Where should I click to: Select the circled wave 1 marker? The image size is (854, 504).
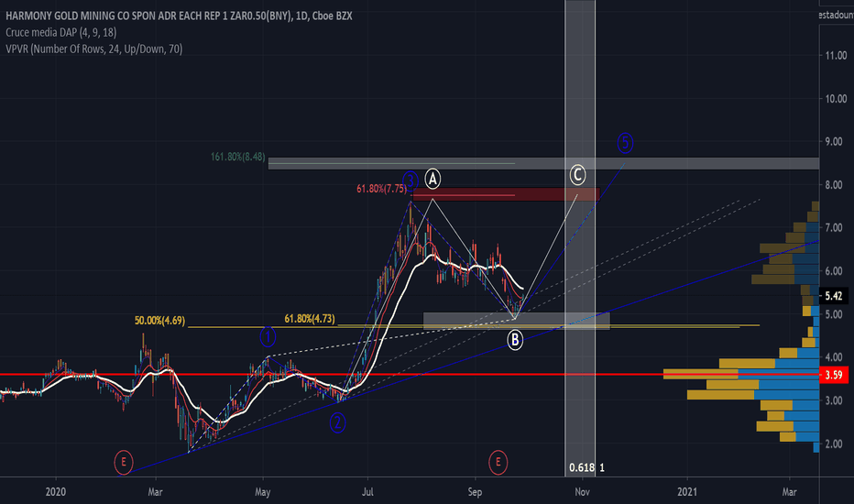point(268,336)
